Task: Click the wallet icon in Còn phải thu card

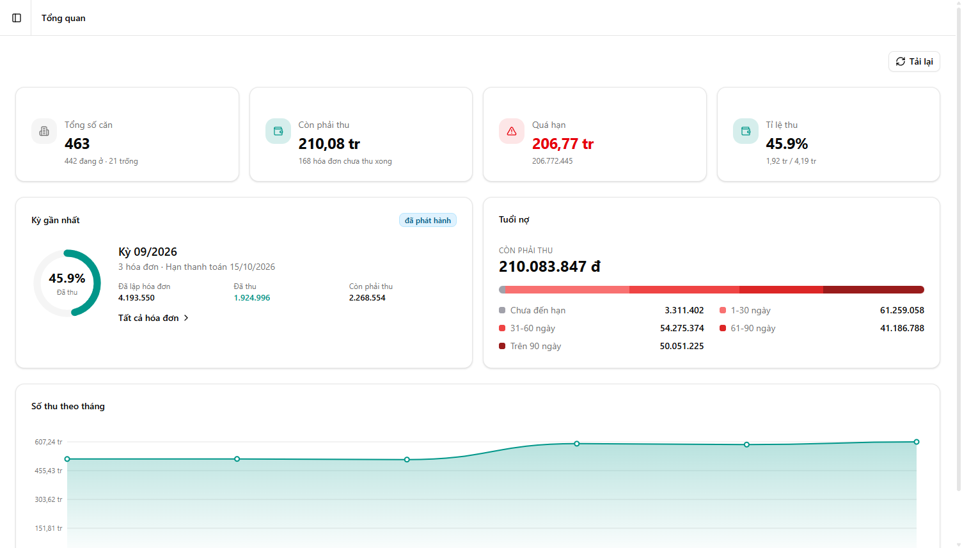Action: (x=278, y=131)
